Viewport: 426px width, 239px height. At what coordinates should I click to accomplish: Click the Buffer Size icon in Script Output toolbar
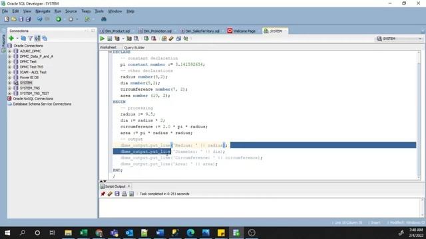tap(132, 194)
